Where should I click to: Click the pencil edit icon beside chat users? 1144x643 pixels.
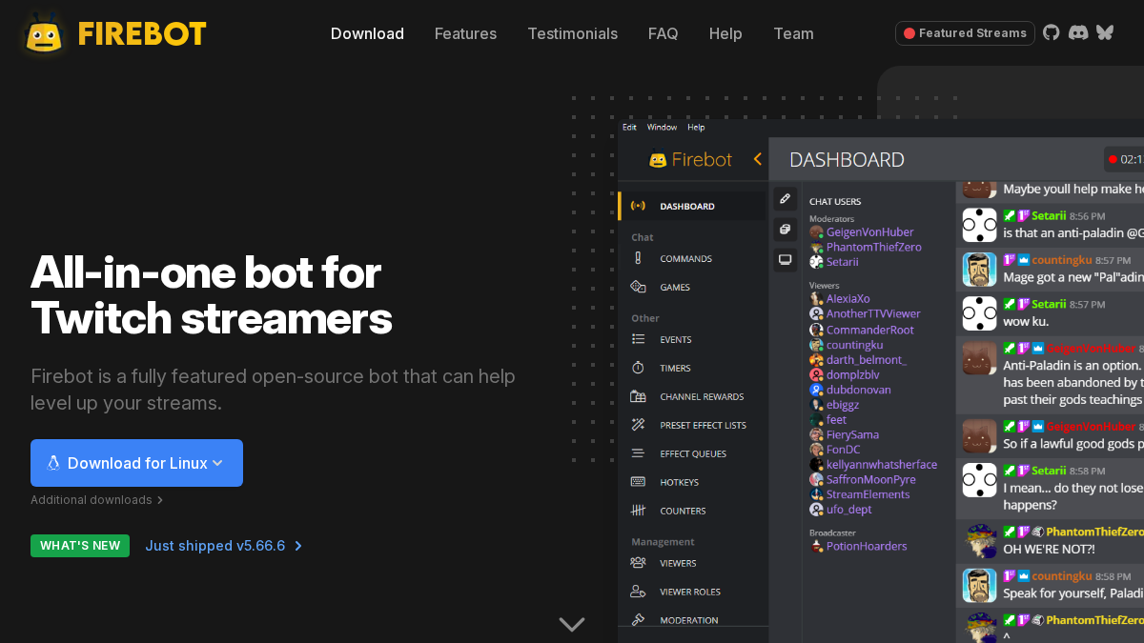[x=786, y=198]
